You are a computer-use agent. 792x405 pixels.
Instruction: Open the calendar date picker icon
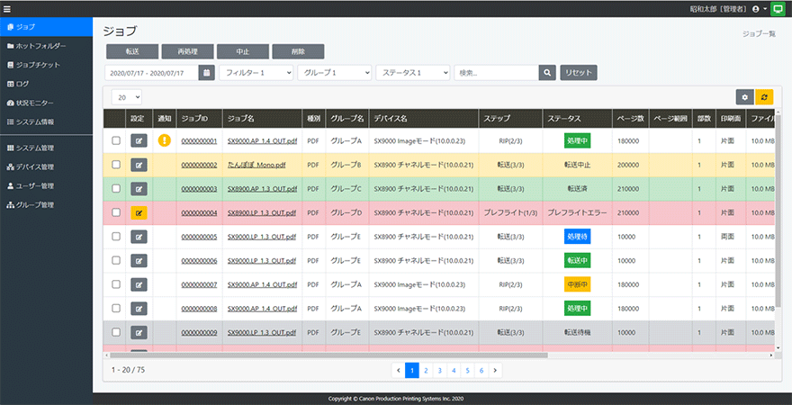click(x=207, y=73)
